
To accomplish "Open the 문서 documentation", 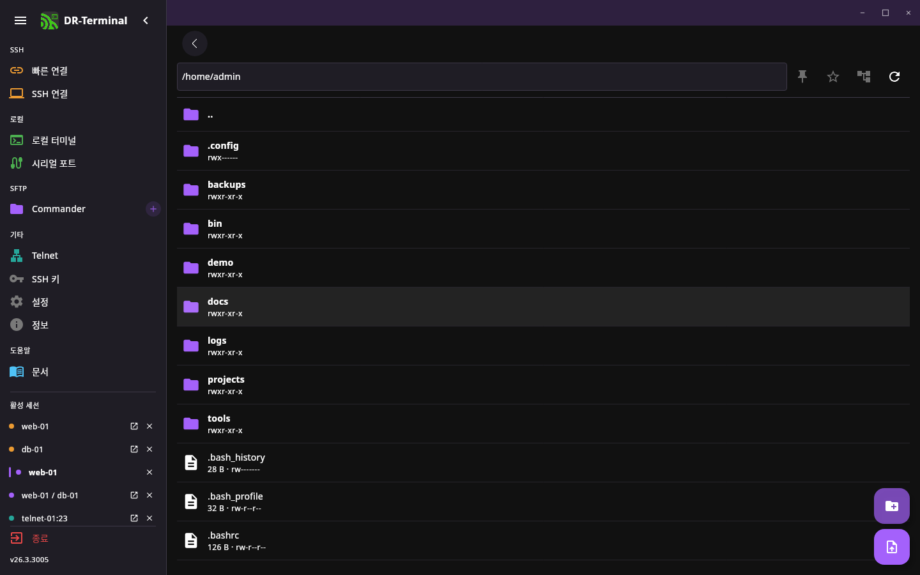I will click(x=83, y=372).
